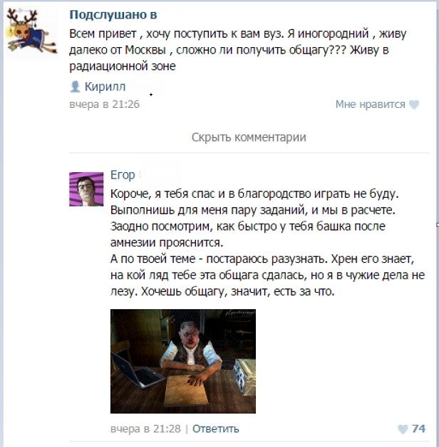
Task: Open the deer group avatar
Action: pyautogui.click(x=32, y=30)
